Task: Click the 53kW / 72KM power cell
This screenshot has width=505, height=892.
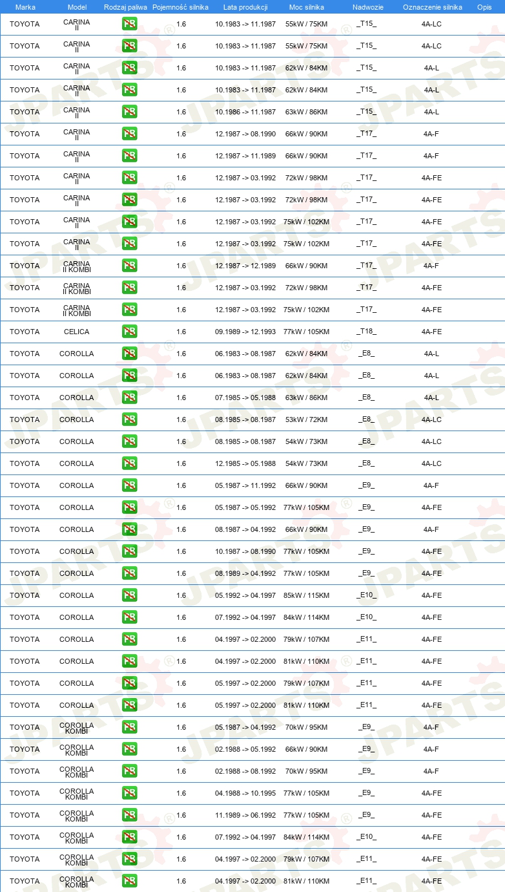Action: tap(307, 419)
